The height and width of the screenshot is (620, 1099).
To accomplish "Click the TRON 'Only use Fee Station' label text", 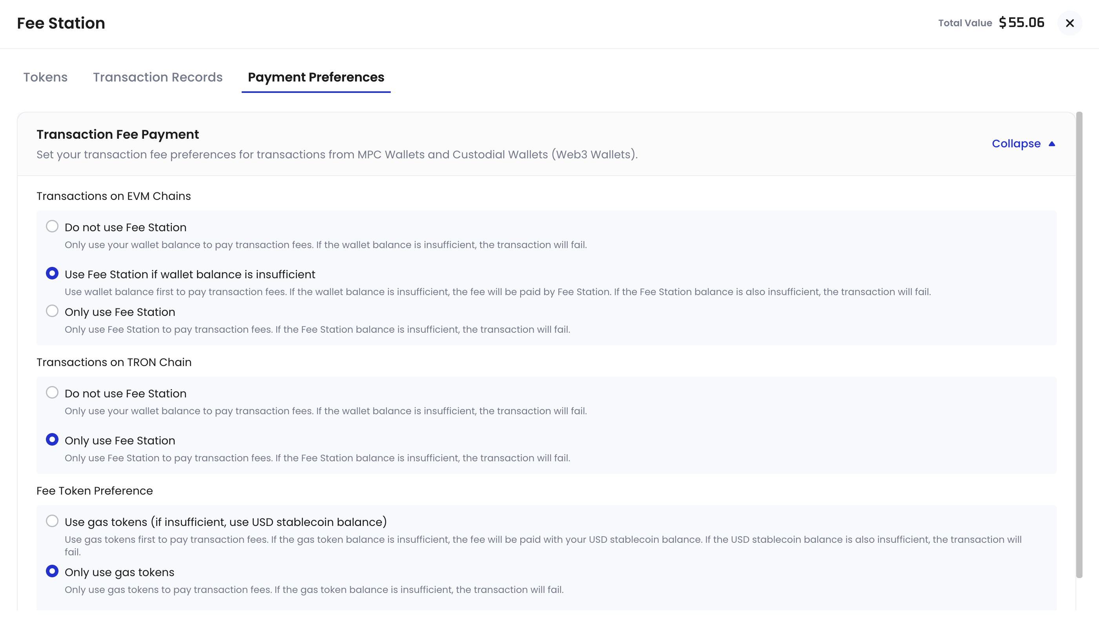I will 120,441.
